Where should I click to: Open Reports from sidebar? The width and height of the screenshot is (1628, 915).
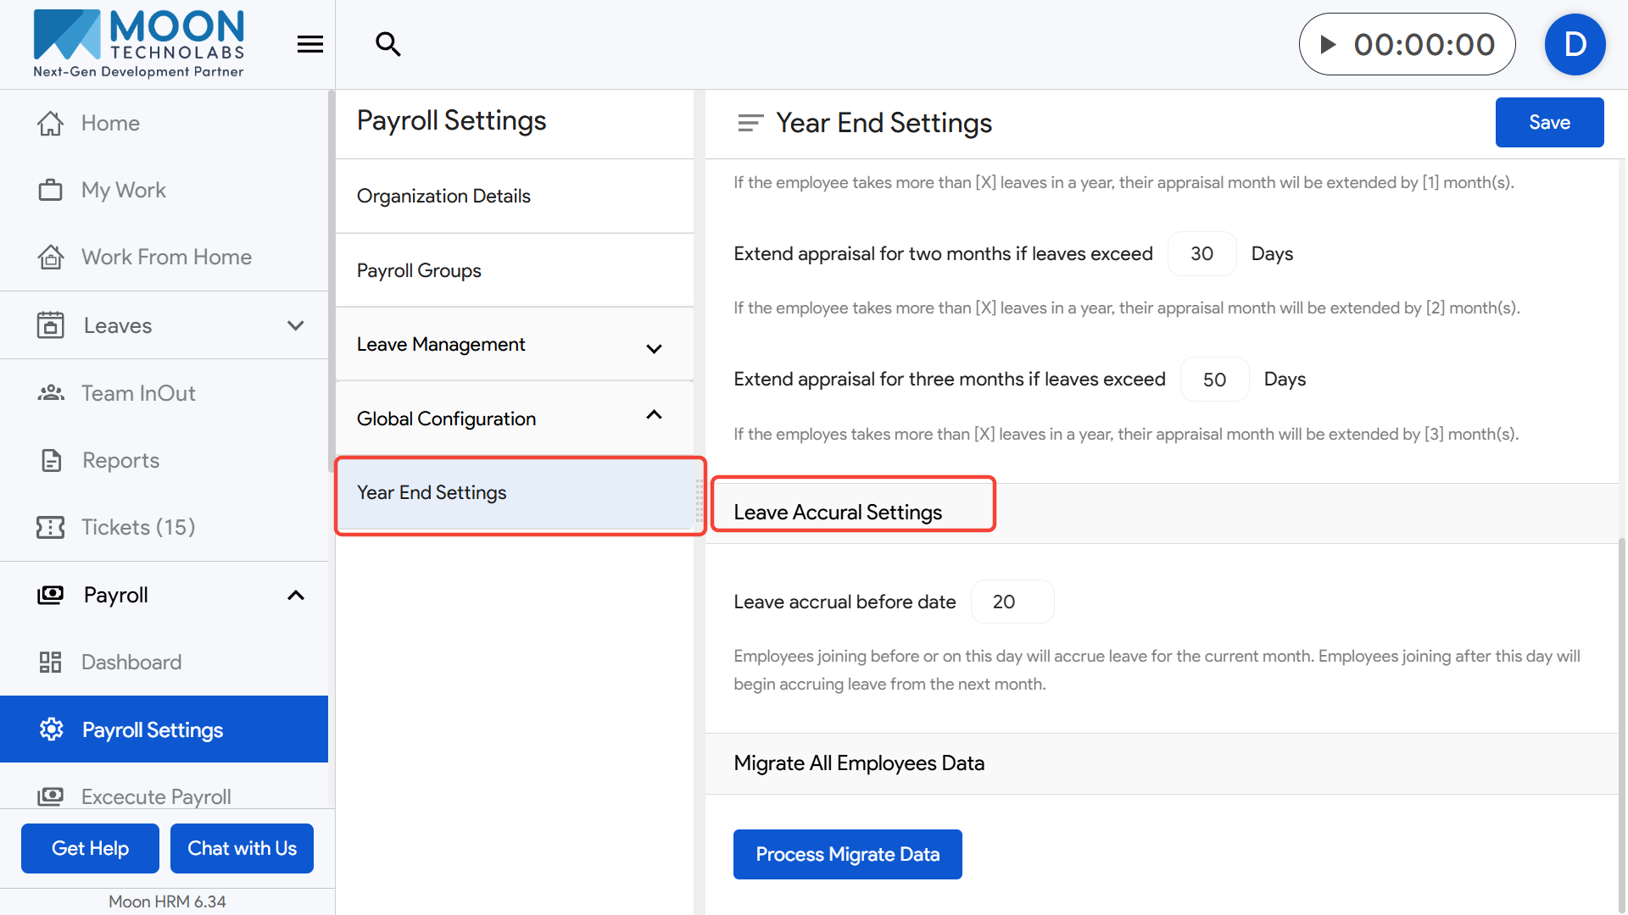120,460
